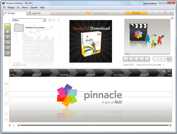Open the Oppsett menu
The width and height of the screenshot is (177, 134).
(34, 8)
